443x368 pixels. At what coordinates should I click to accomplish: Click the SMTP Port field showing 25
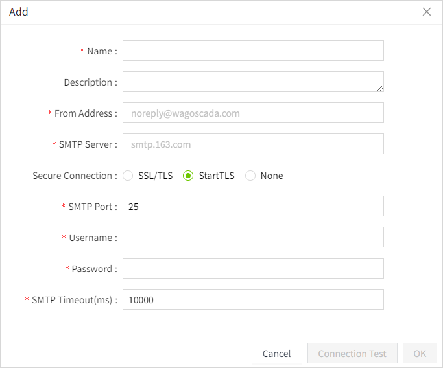click(253, 206)
